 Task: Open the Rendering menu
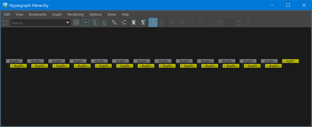point(75,14)
